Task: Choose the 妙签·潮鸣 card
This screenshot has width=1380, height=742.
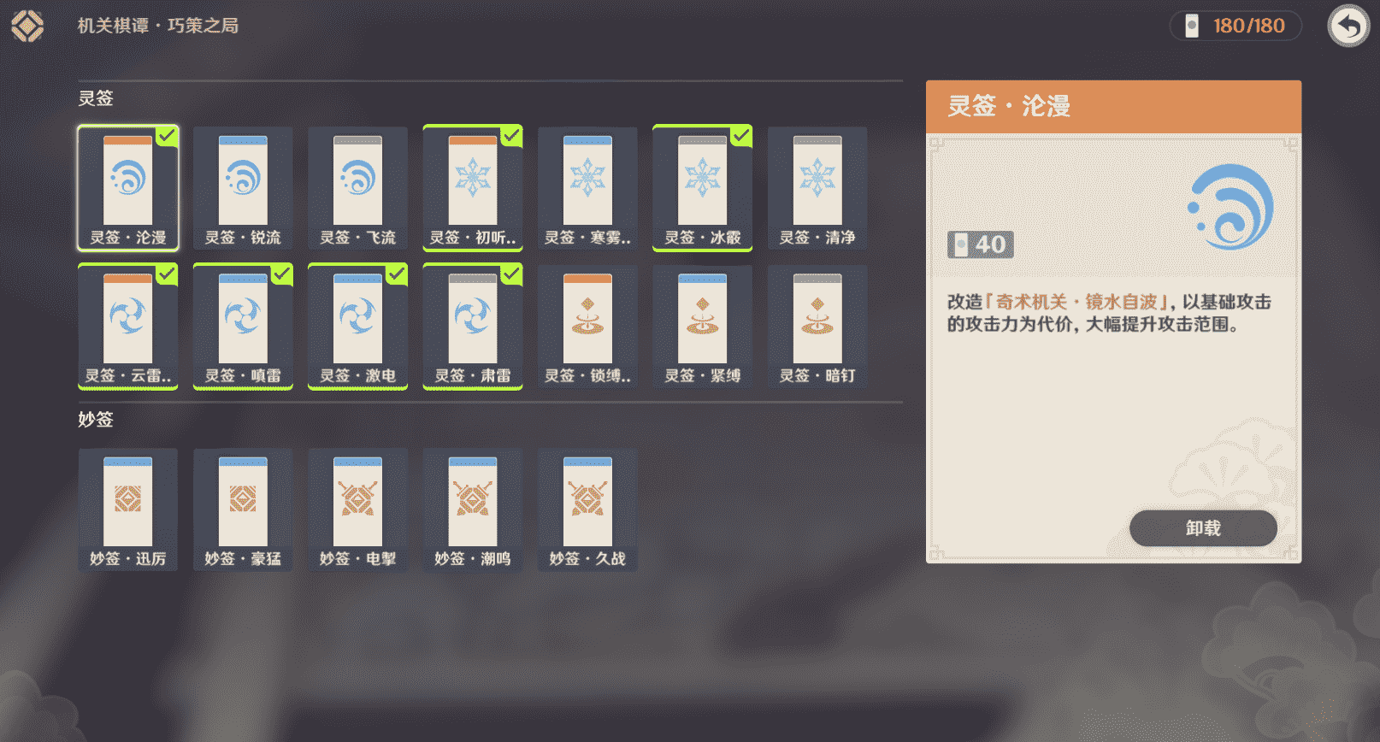Action: point(473,510)
